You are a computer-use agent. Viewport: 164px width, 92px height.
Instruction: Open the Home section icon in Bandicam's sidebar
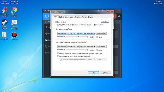tap(46, 27)
